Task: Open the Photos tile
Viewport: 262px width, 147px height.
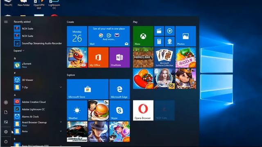Action: point(185,36)
